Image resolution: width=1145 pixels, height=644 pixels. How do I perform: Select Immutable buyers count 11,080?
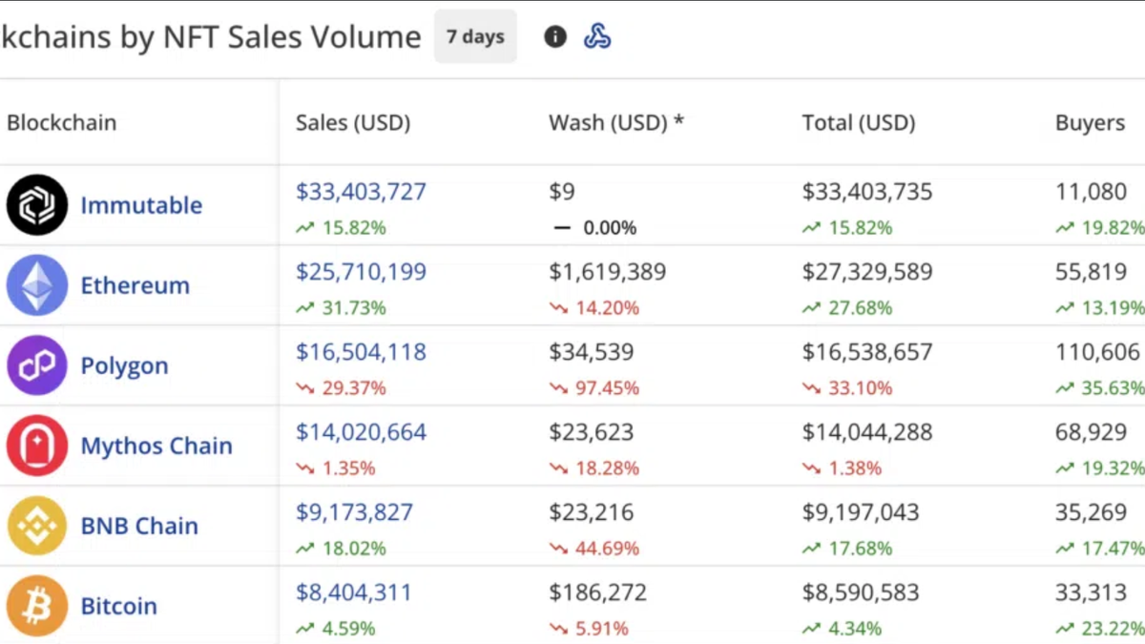point(1091,192)
